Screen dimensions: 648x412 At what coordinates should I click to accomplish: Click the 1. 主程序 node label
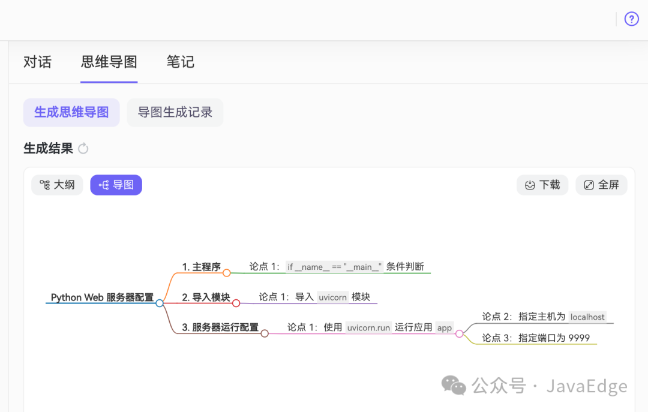(203, 266)
